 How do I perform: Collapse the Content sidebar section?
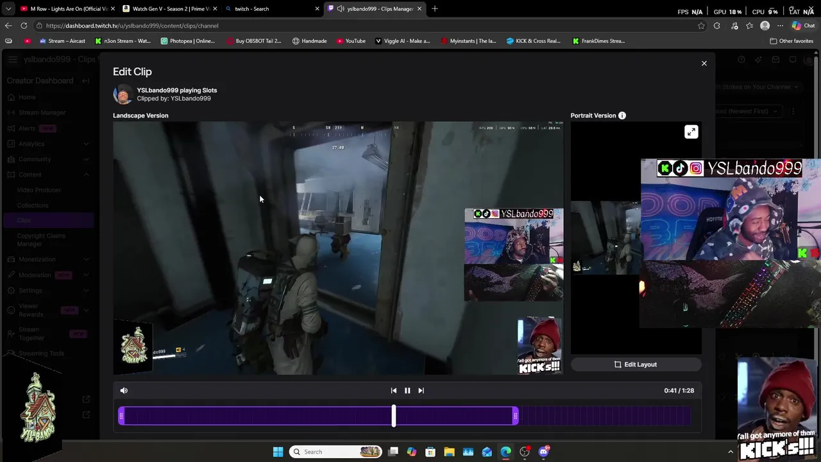coord(48,175)
